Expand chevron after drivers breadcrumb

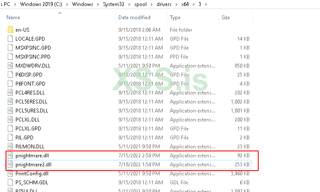(176, 4)
